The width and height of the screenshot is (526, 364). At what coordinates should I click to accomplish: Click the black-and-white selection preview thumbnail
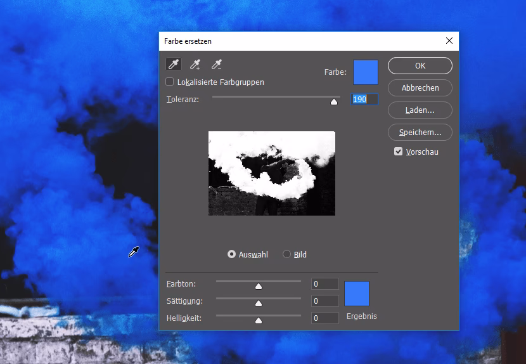pyautogui.click(x=271, y=173)
